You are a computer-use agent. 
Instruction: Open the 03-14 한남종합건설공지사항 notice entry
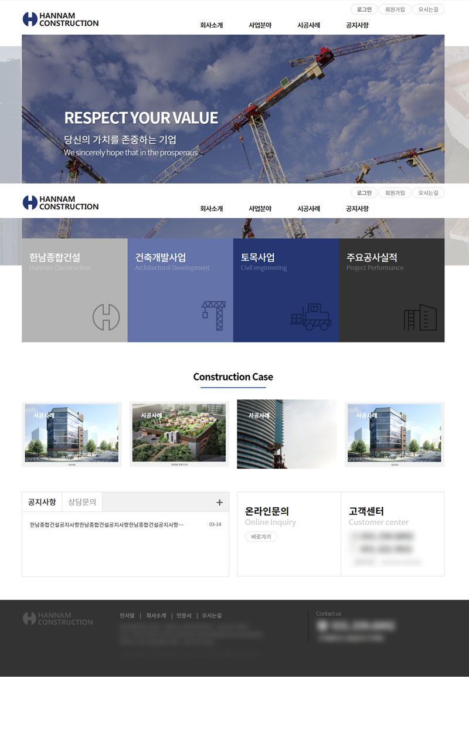tap(107, 524)
